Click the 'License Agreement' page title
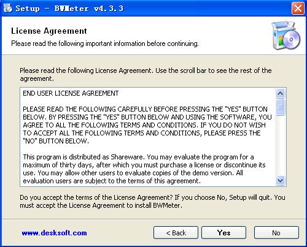Screen dimensions: 307x247 point(49,31)
